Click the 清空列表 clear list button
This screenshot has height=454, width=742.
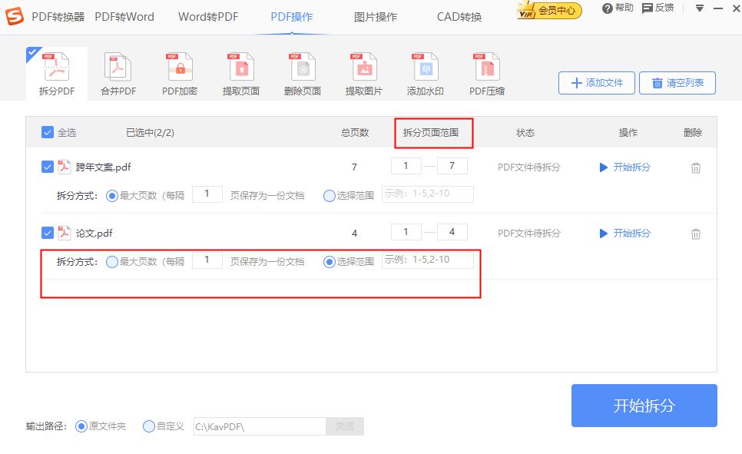point(677,82)
